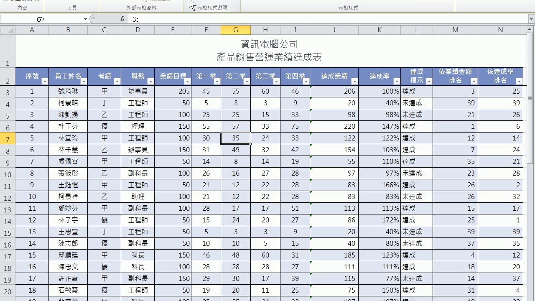Screen dimensions: 535x301
Task: Select row 2 header
Action: (x=8, y=77)
